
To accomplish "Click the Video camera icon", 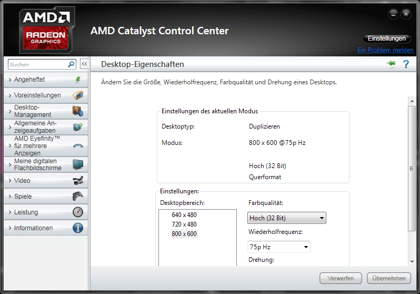I will tap(78, 181).
